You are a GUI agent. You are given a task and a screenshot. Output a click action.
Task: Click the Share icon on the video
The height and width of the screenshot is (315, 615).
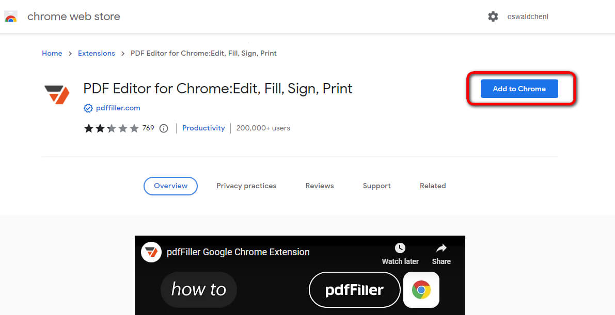point(441,248)
